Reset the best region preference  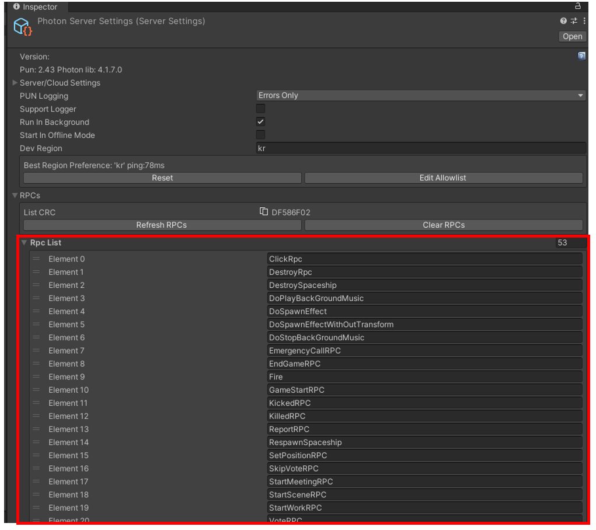point(162,178)
